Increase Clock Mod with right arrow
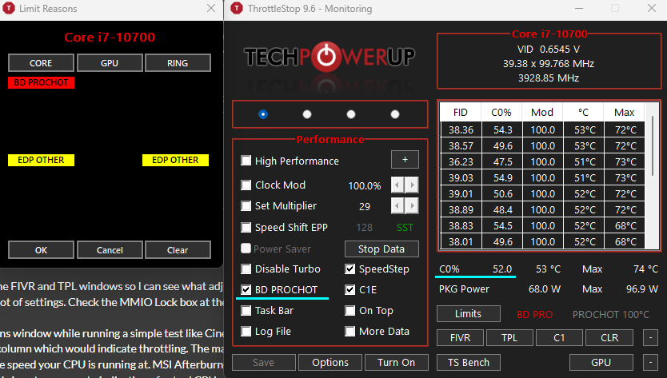The image size is (667, 378). coord(412,185)
